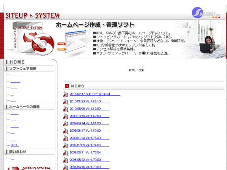Screen dimensions: 227x170
Task: Click the document icon beside Ver1.73.04 entry
Action: point(66,153)
